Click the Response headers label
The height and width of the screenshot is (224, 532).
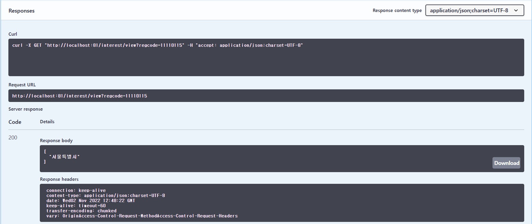59,179
